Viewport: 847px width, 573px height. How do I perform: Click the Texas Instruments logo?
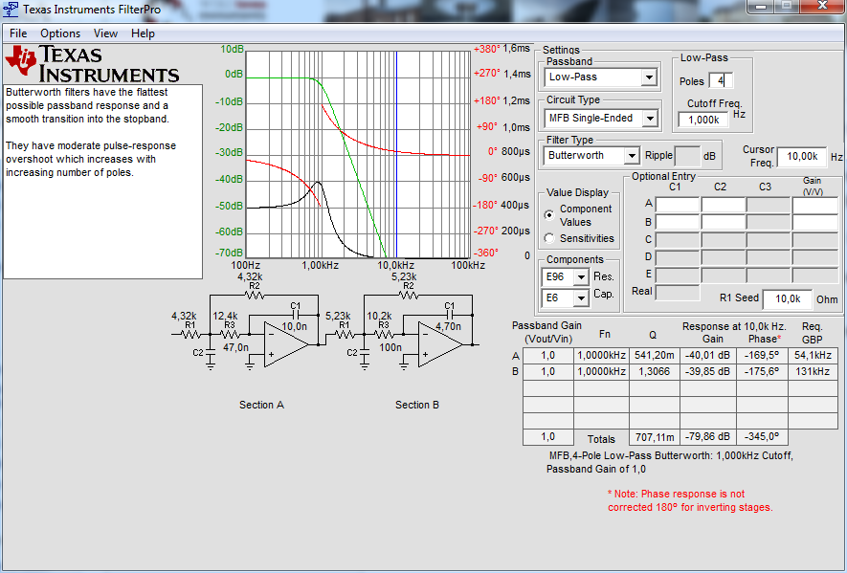click(92, 64)
